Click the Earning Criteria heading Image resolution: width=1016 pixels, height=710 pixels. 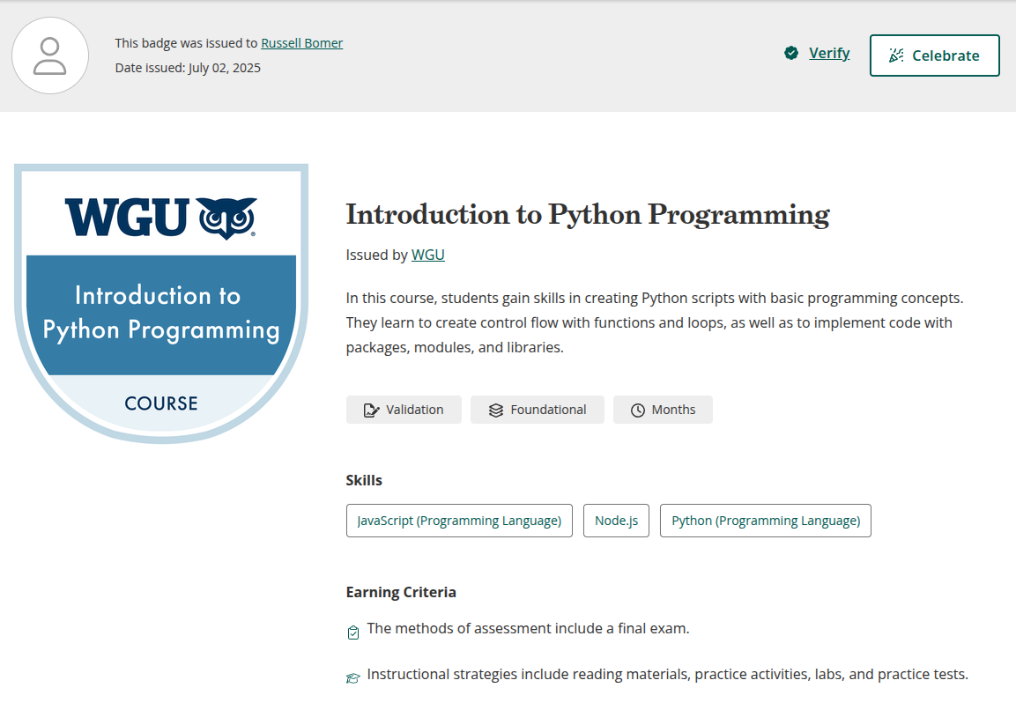pyautogui.click(x=401, y=592)
